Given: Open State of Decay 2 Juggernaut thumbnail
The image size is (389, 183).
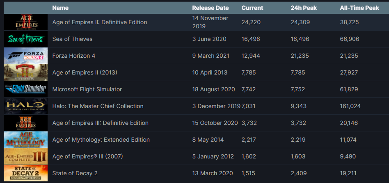Looking at the screenshot, I should (25, 173).
